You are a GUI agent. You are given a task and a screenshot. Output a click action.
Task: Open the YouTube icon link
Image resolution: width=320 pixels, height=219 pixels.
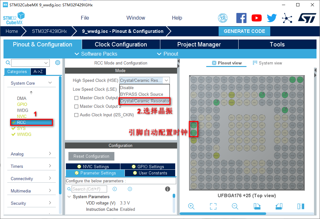click(257, 18)
